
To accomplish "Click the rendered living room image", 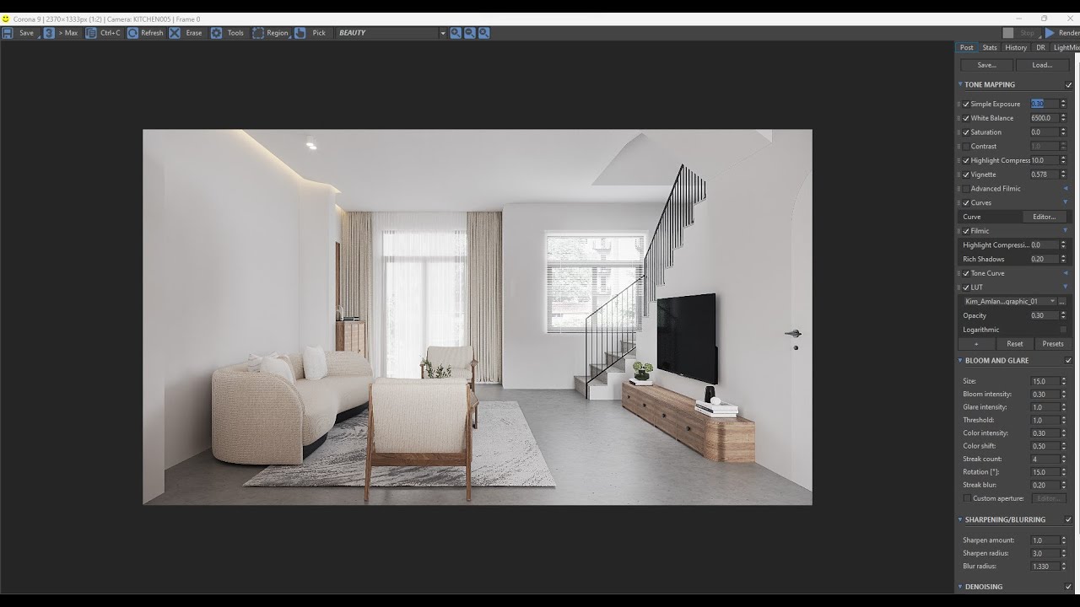I will 478,317.
